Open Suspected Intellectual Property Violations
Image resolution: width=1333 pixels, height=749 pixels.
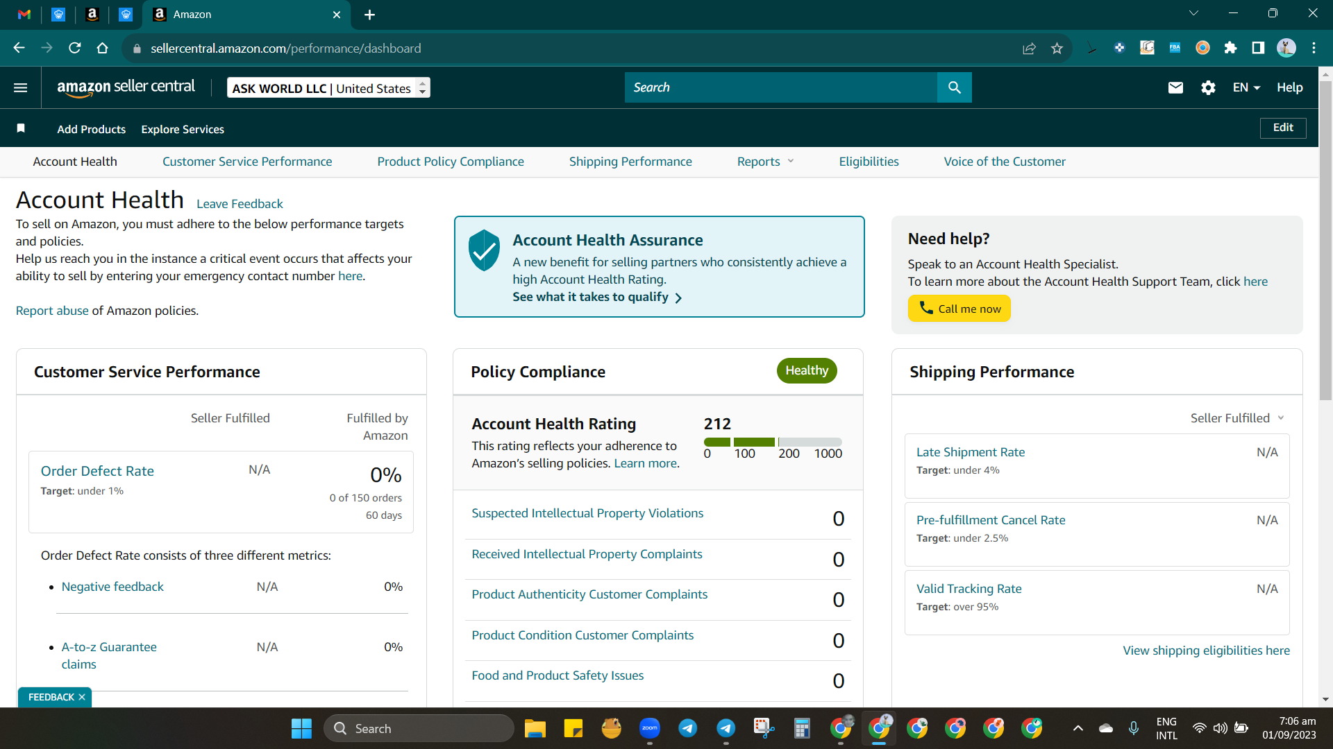[587, 513]
